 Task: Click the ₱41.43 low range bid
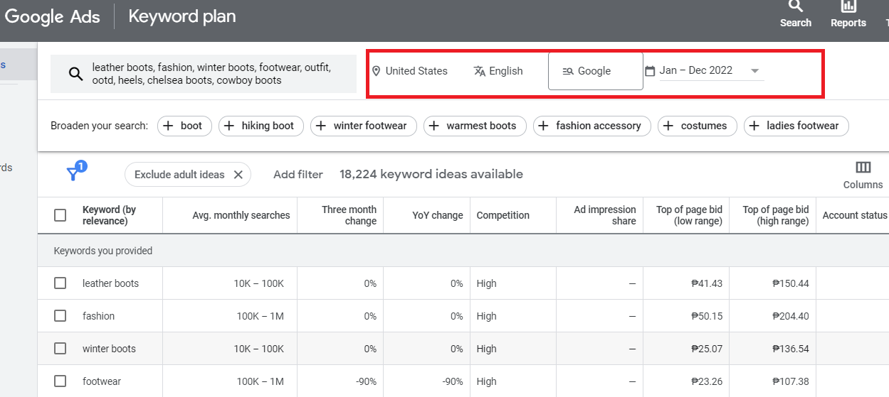click(x=707, y=283)
